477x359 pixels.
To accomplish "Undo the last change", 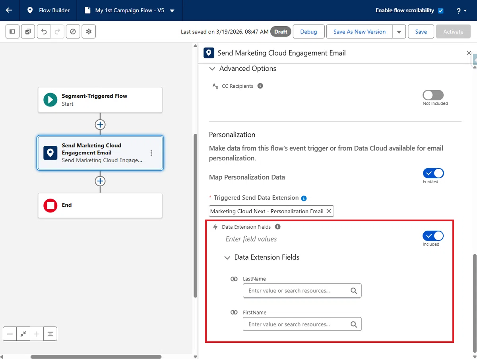I will [44, 31].
